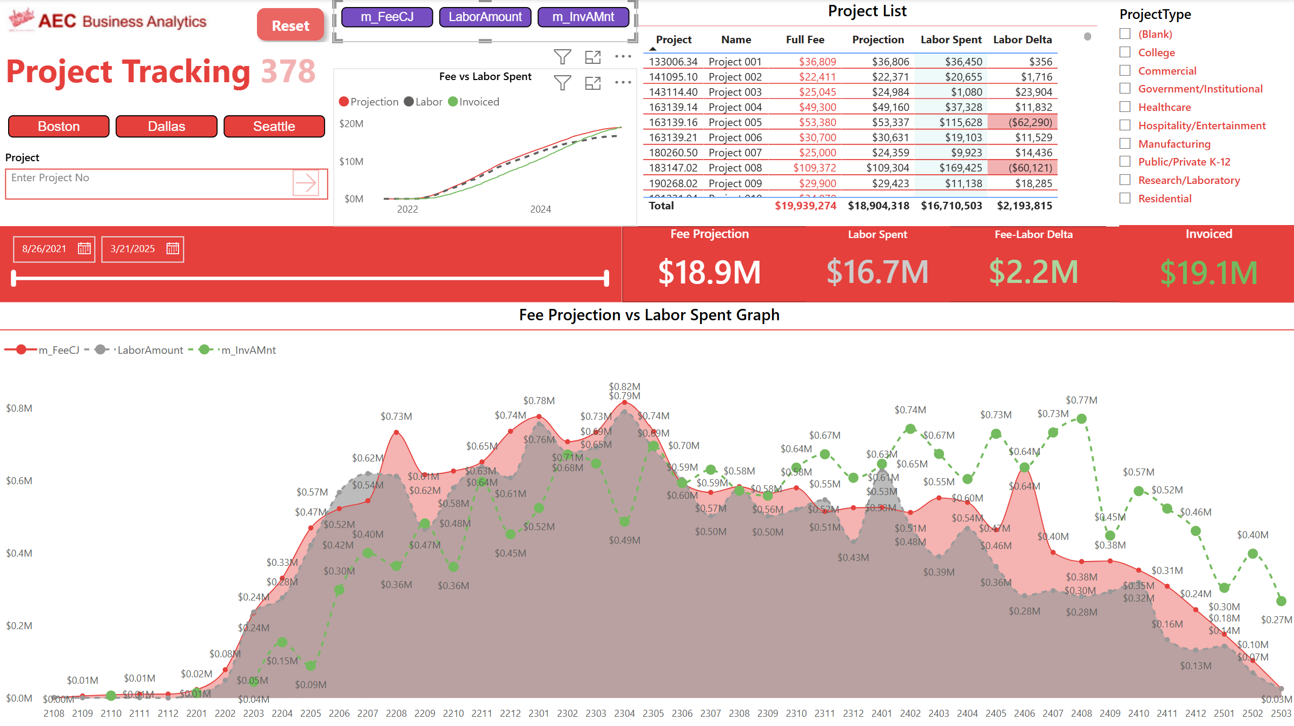Screen dimensions: 1294x726
Task: Click the upper focus mode expand icon
Action: (593, 57)
